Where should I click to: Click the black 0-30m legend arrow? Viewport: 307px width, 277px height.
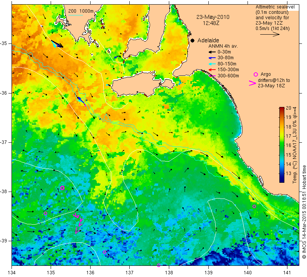(212, 52)
